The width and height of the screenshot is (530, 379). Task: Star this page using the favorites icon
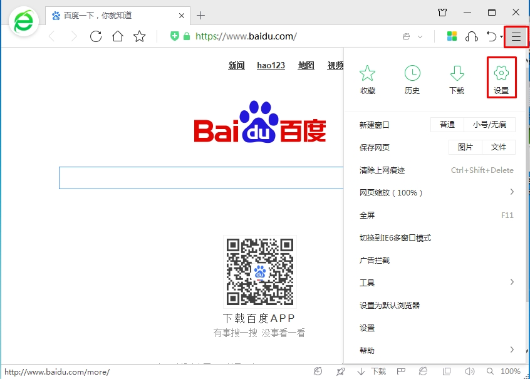[139, 36]
